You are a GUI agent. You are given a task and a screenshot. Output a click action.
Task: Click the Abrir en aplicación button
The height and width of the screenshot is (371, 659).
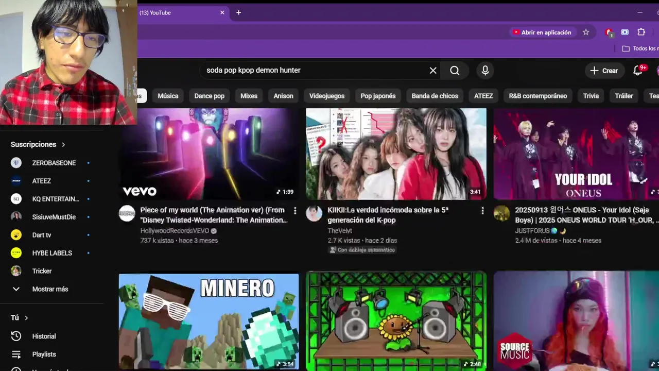click(542, 32)
